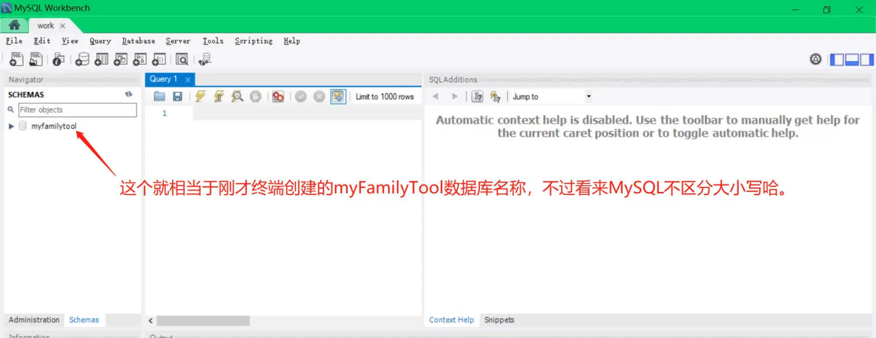Viewport: 876px width, 338px height.
Task: Expand the myfamilytool schema tree node
Action: pyautogui.click(x=11, y=126)
